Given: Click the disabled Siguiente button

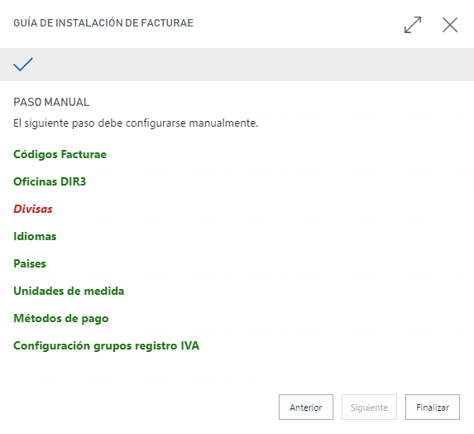Looking at the screenshot, I should tap(369, 407).
